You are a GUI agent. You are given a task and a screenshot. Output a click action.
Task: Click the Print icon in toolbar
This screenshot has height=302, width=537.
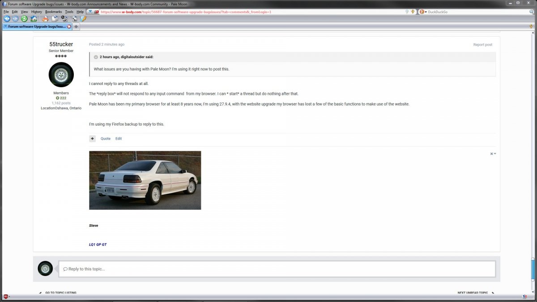45,19
